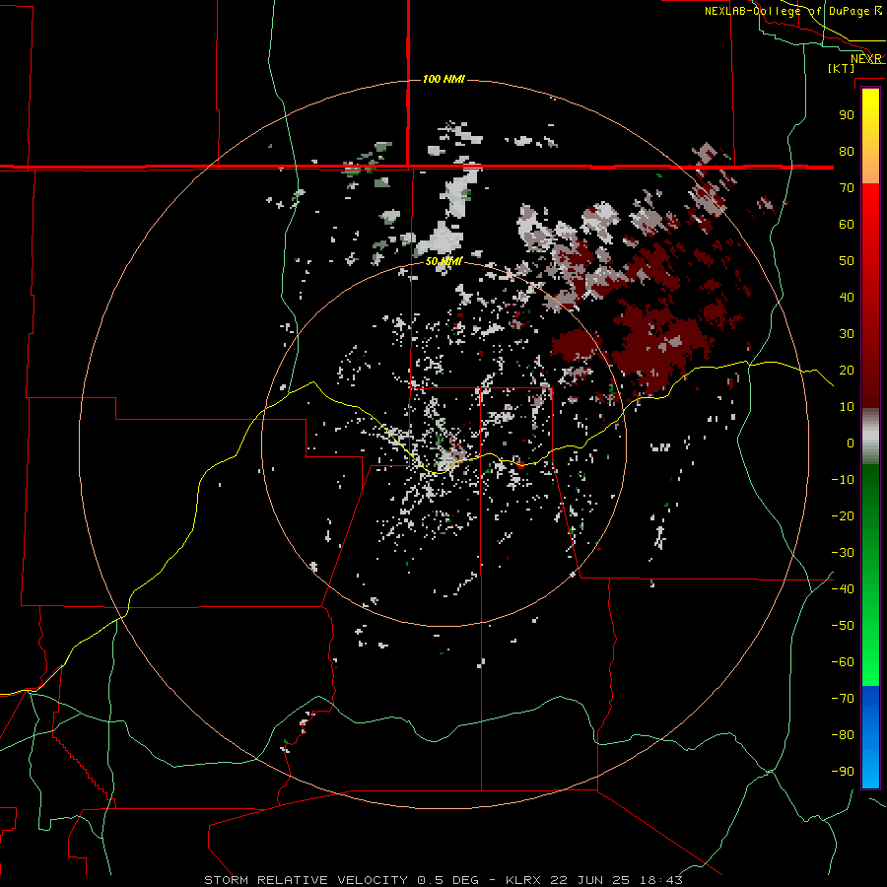The image size is (887, 887).
Task: Click the KLRX station identifier
Action: tap(523, 880)
